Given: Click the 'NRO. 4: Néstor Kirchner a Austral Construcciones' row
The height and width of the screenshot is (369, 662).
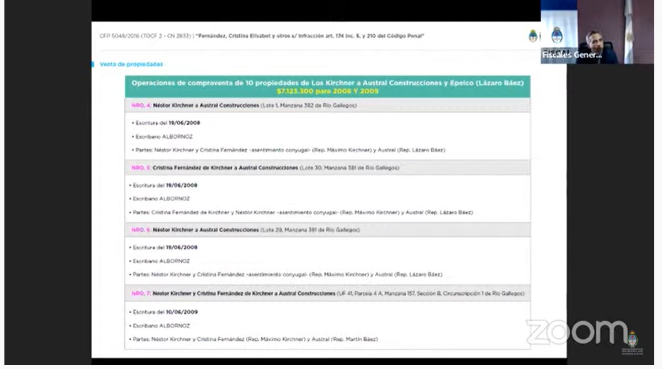Looking at the screenshot, I should point(327,105).
